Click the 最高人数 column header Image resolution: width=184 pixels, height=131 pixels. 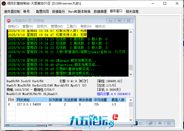pos(118,100)
